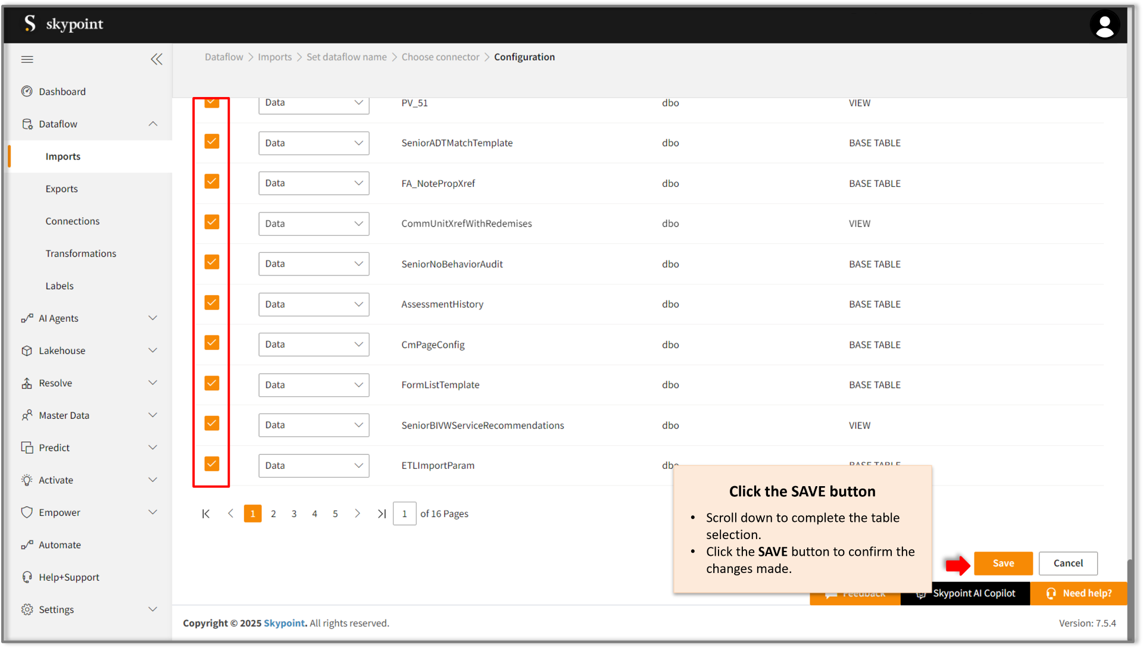
Task: Open Data dropdown for CmPageConfig row
Action: [x=314, y=345]
